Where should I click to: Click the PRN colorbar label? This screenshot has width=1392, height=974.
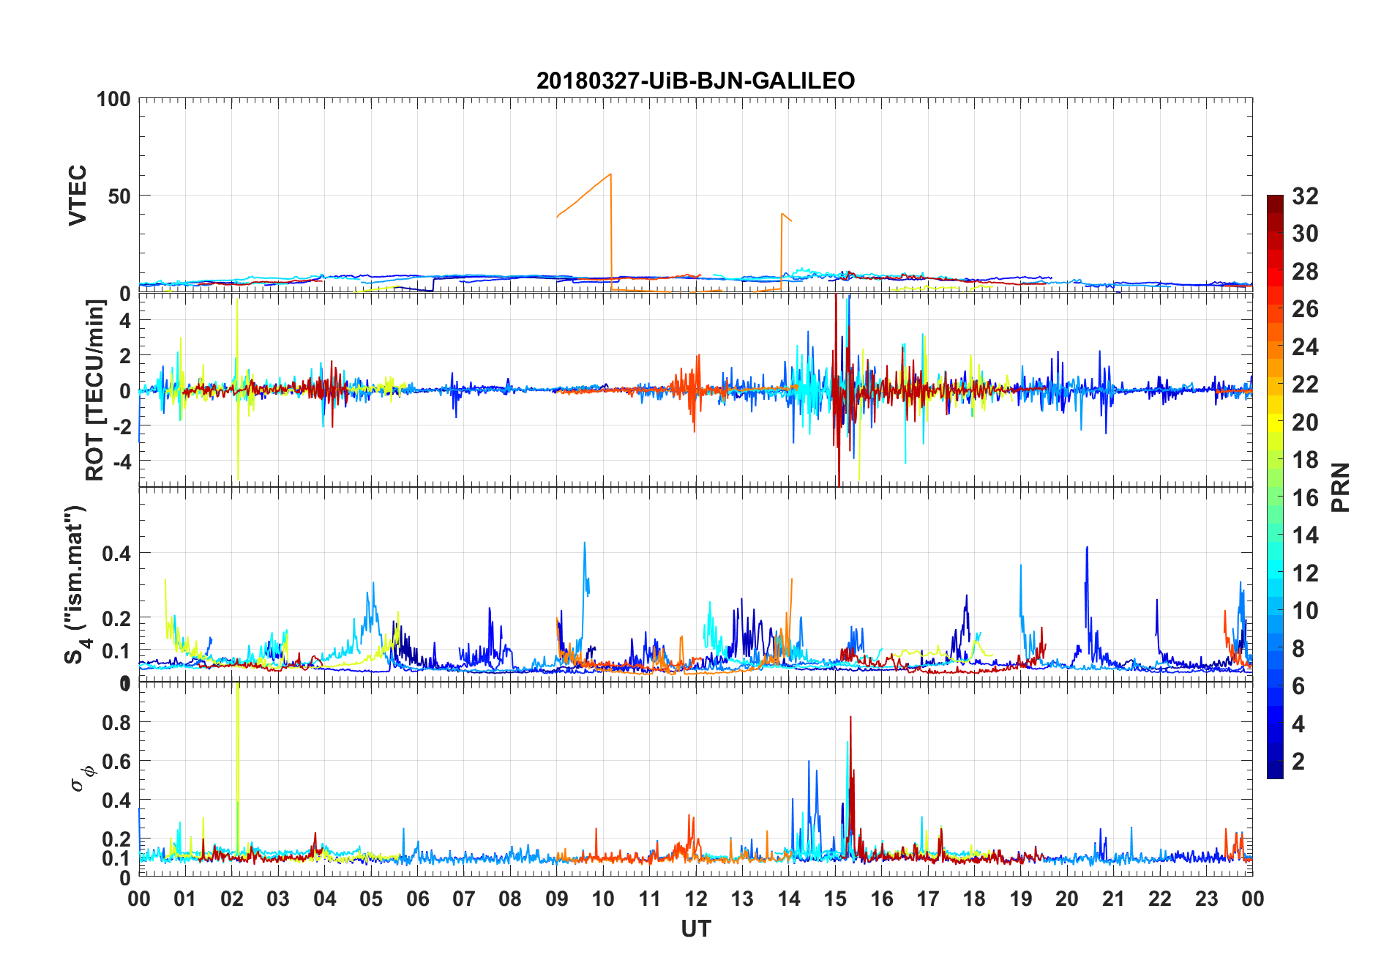click(x=1341, y=487)
